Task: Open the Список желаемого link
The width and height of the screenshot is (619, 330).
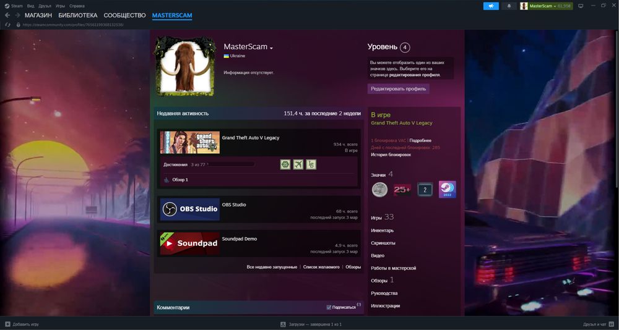Action: [x=321, y=267]
